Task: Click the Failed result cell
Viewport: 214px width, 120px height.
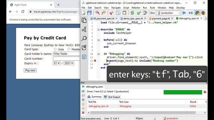Action: 193,106
